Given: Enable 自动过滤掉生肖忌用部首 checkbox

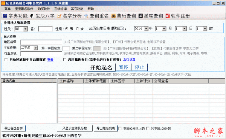Looking at the screenshot, I should click(6, 60).
